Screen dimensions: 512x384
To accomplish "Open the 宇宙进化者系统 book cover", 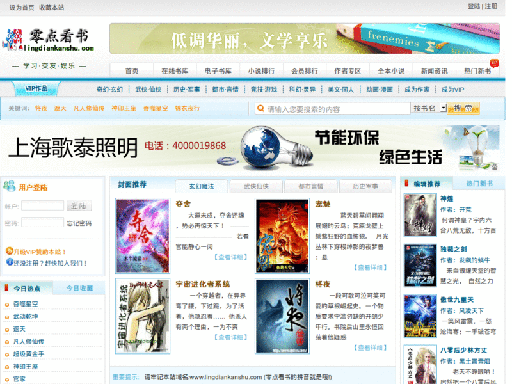I will coord(143,316).
